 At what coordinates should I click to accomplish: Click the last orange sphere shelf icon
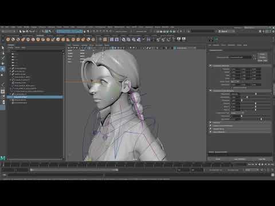[x=93, y=39]
